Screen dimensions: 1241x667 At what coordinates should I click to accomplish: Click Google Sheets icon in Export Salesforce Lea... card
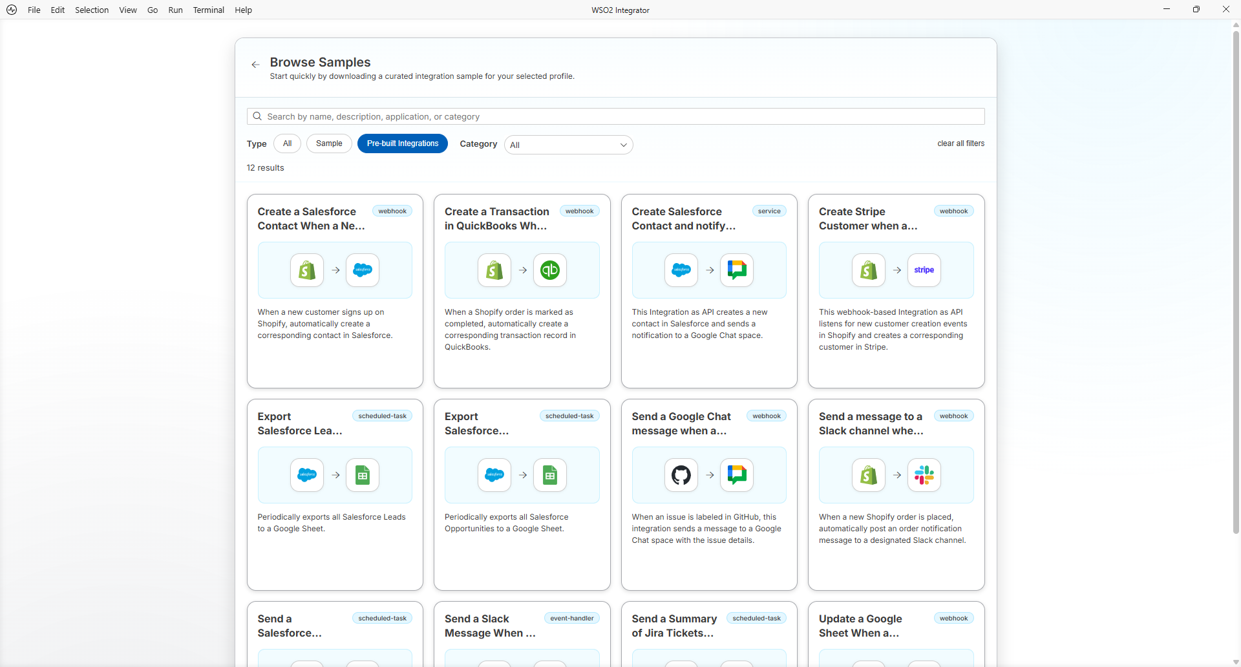point(363,475)
